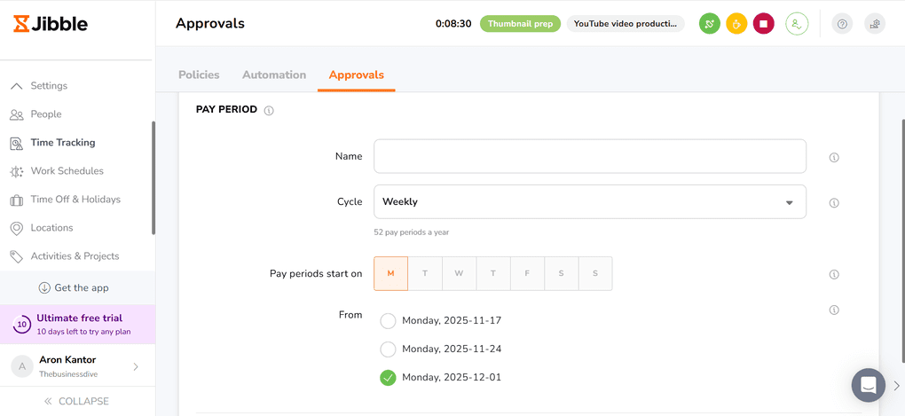Click the green clock-in button
Screen dimensions: 905x416
[x=709, y=24]
